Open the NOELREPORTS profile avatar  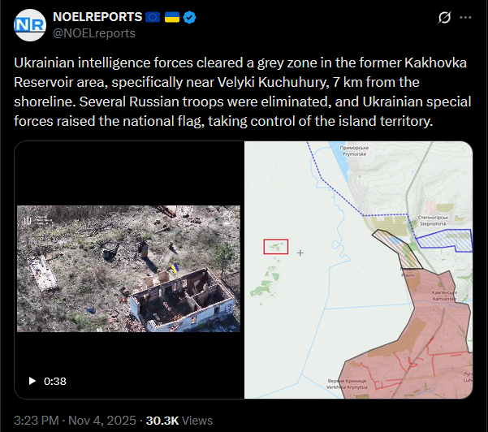click(30, 25)
